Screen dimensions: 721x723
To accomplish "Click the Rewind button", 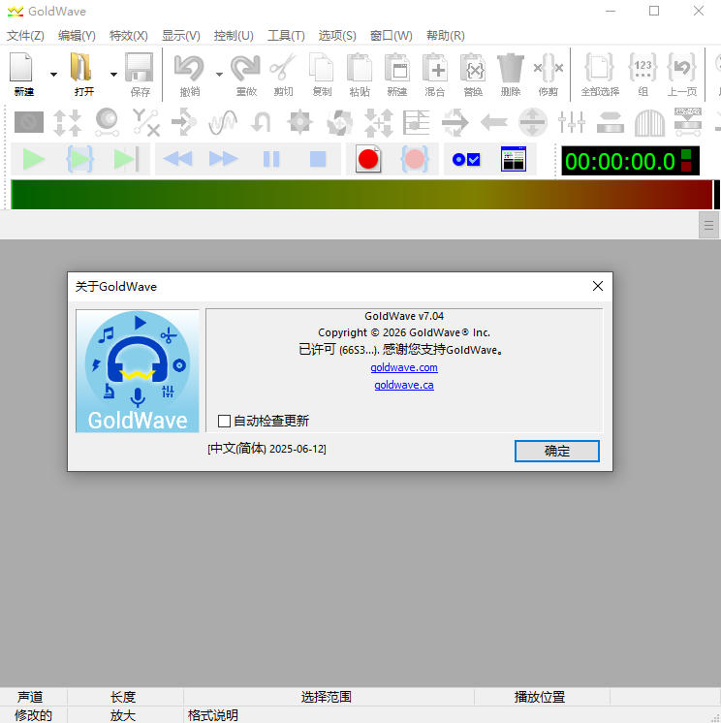I will [x=177, y=159].
